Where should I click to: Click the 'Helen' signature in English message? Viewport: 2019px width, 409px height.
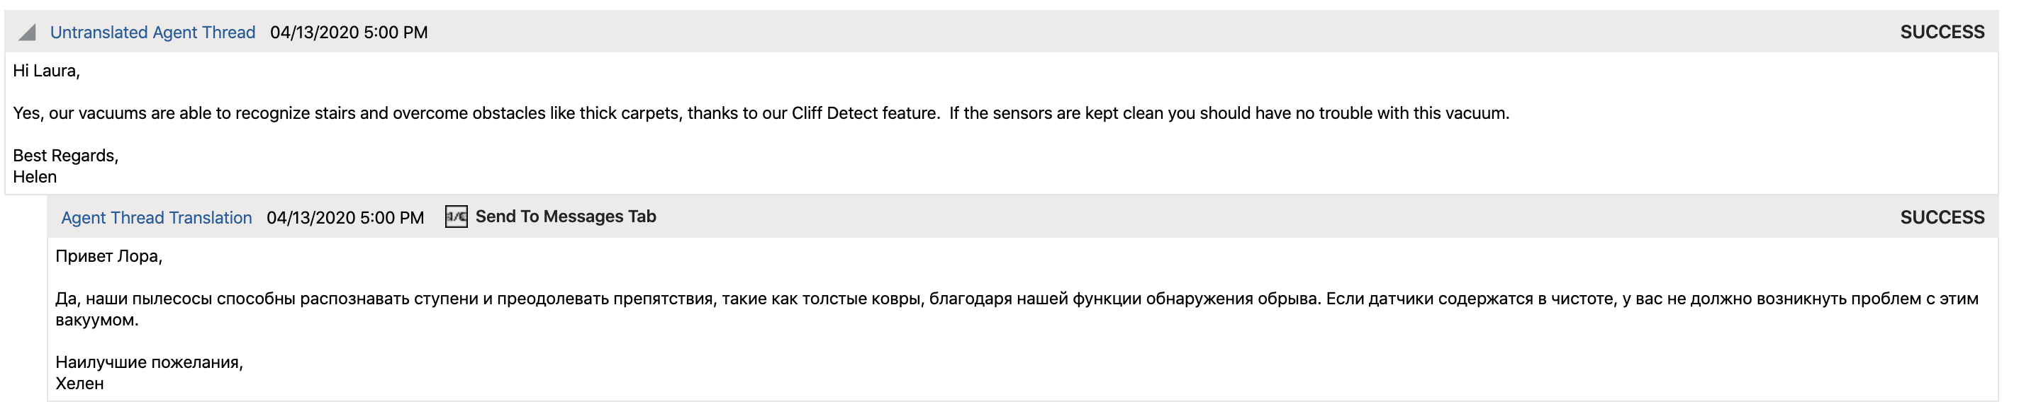35,177
